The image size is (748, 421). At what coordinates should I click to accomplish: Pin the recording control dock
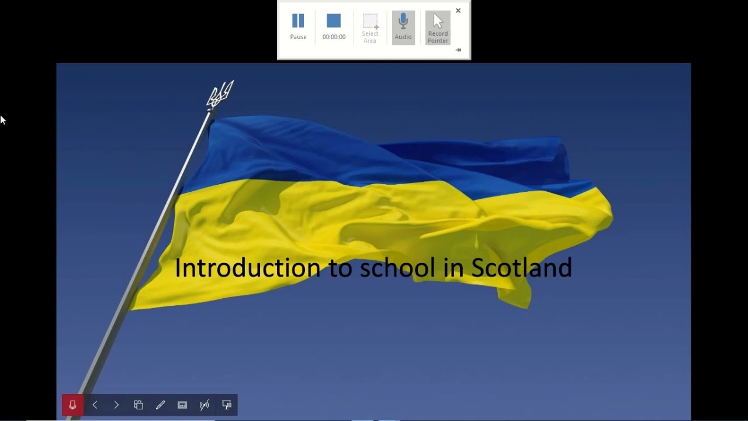pyautogui.click(x=458, y=50)
